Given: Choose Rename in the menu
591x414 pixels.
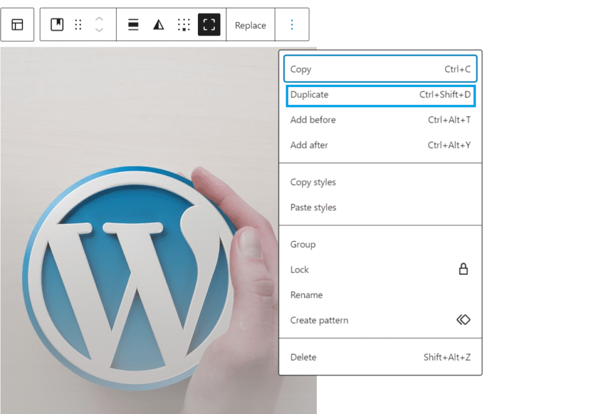Looking at the screenshot, I should 380,295.
